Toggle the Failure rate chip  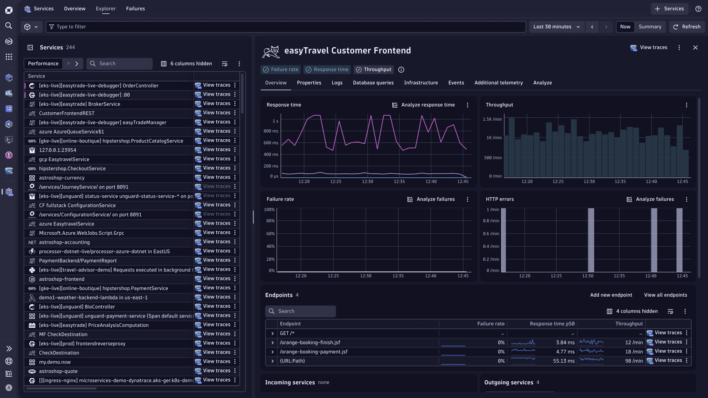tap(281, 69)
